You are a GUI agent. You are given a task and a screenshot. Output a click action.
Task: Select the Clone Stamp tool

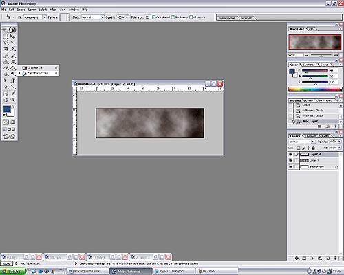point(6,62)
